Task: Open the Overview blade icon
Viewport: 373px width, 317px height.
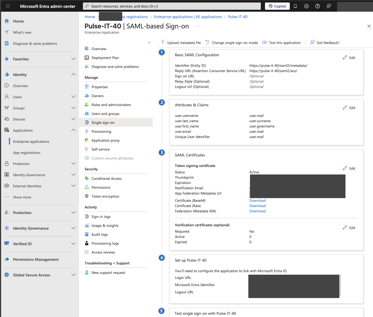Action: coord(87,49)
